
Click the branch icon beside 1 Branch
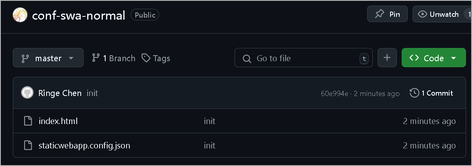pos(96,58)
